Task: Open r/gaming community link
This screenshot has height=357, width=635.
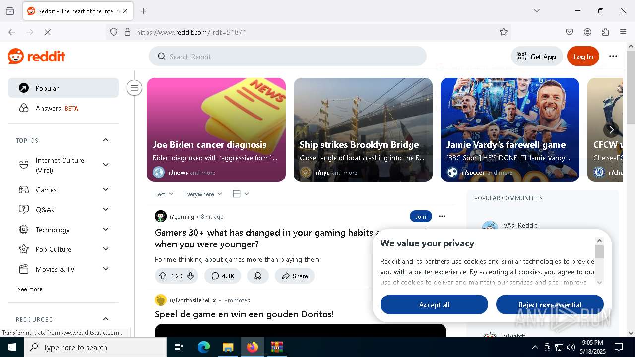Action: 182,217
